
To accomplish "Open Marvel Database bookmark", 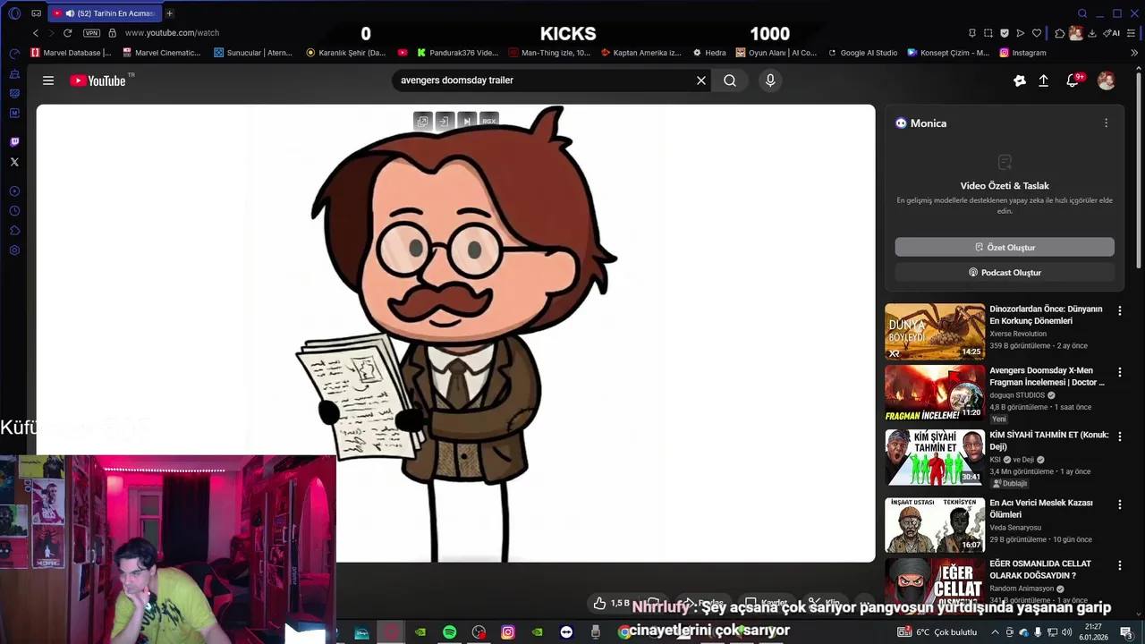I will click(71, 53).
